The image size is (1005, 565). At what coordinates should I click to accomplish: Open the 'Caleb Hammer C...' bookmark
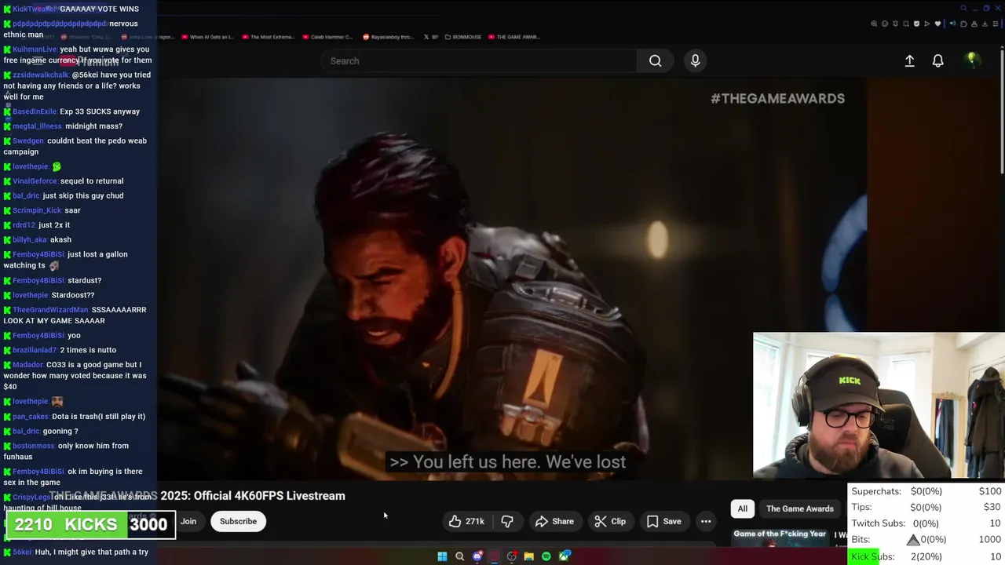[x=327, y=37]
